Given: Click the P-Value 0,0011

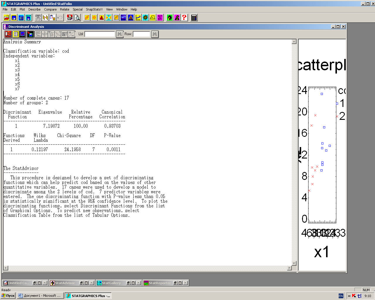Looking at the screenshot, I should point(113,149).
